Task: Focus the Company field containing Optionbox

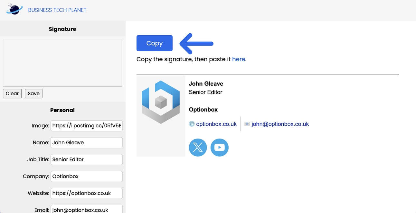Action: 87,176
